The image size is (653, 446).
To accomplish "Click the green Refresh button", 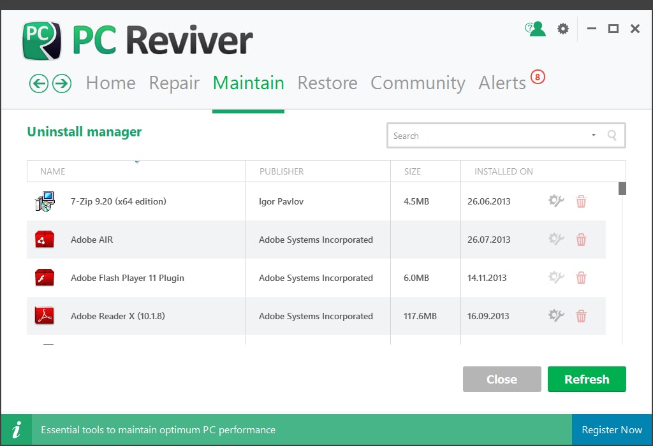I will click(x=587, y=379).
